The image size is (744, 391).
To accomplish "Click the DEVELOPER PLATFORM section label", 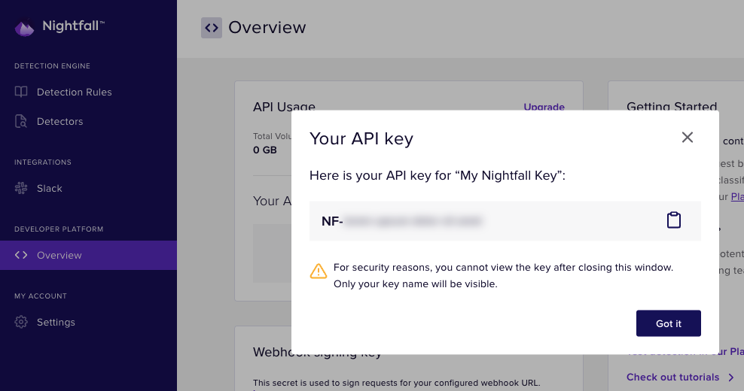I will (x=59, y=229).
